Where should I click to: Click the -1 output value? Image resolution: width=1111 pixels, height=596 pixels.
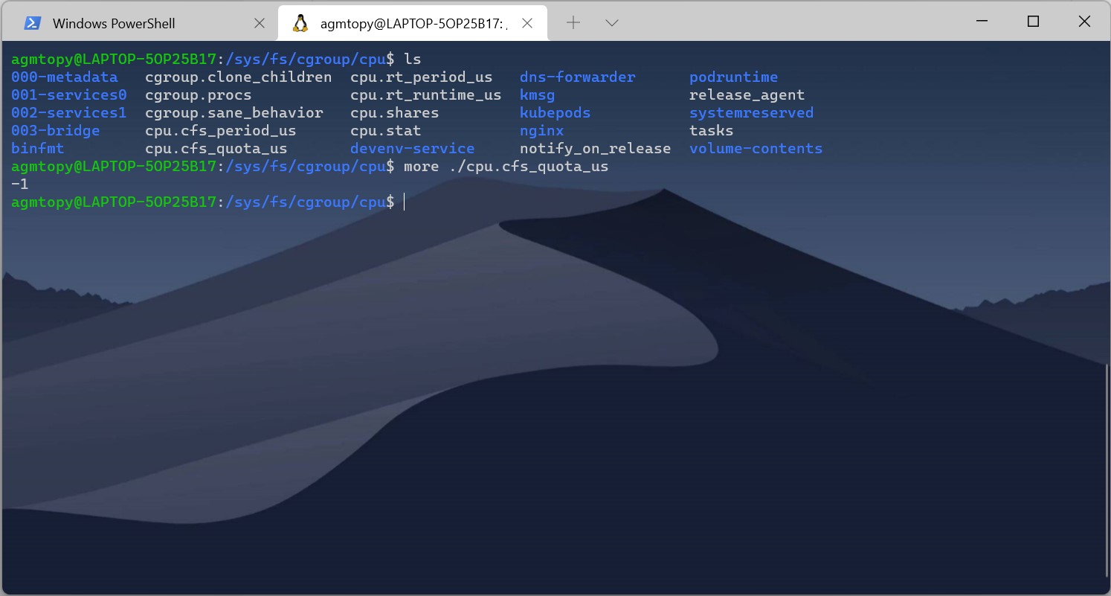(x=20, y=184)
